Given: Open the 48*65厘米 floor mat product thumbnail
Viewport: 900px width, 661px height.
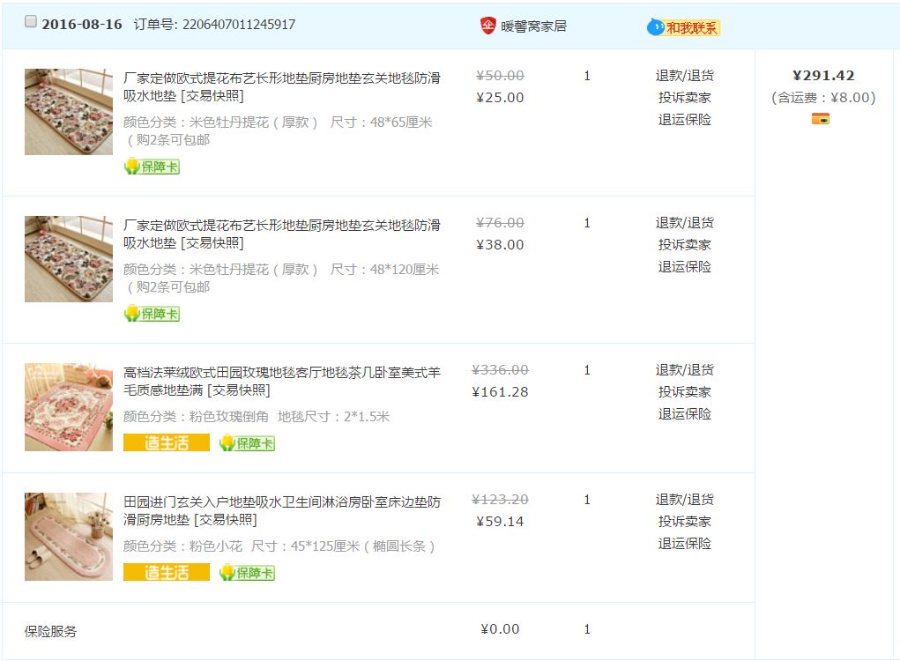Looking at the screenshot, I should [69, 112].
